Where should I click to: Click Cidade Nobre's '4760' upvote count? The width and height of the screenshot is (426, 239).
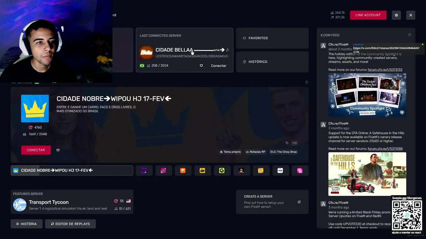[38, 127]
